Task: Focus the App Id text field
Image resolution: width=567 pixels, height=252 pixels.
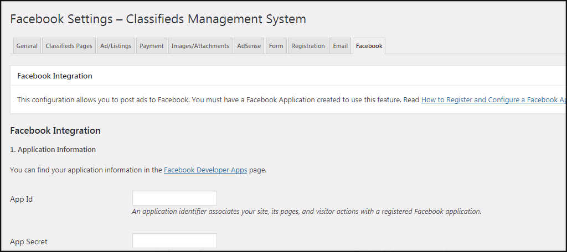Action: (x=174, y=198)
